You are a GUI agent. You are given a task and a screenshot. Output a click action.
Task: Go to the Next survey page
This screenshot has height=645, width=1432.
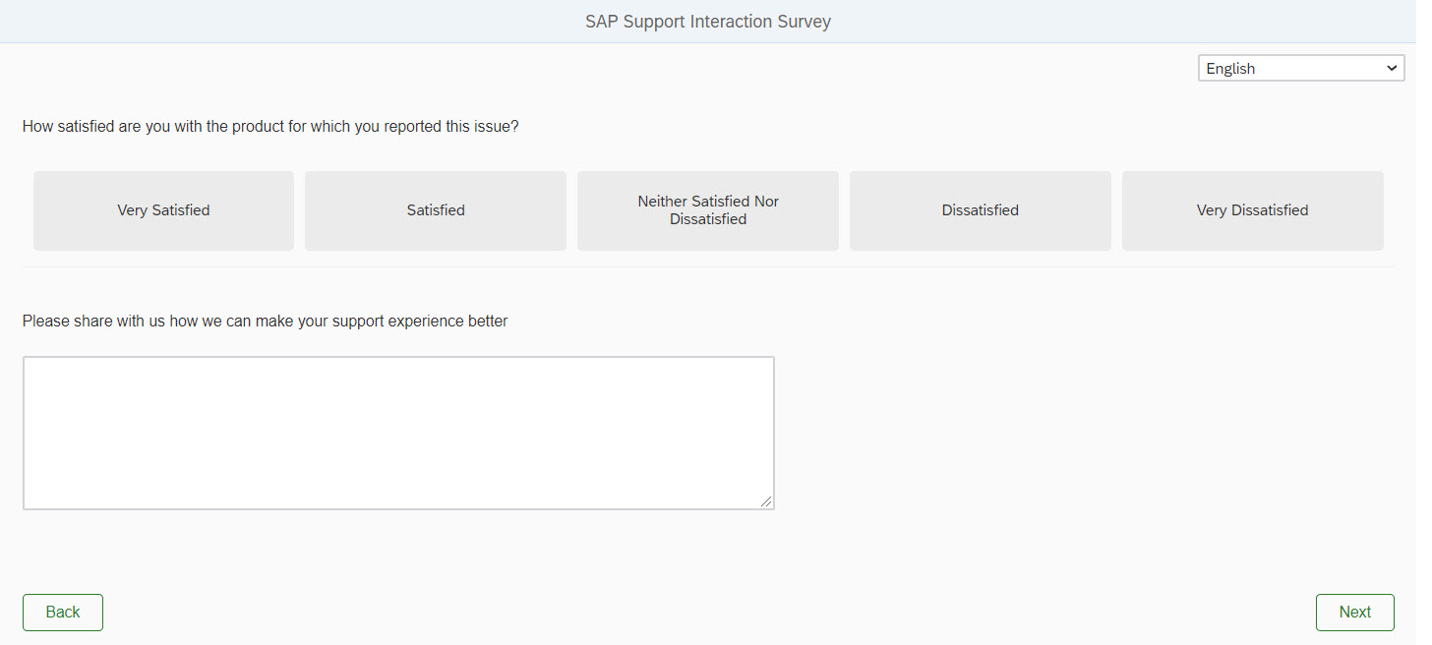[x=1355, y=613]
